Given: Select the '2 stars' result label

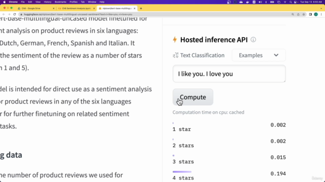Looking at the screenshot, I should (183, 146).
